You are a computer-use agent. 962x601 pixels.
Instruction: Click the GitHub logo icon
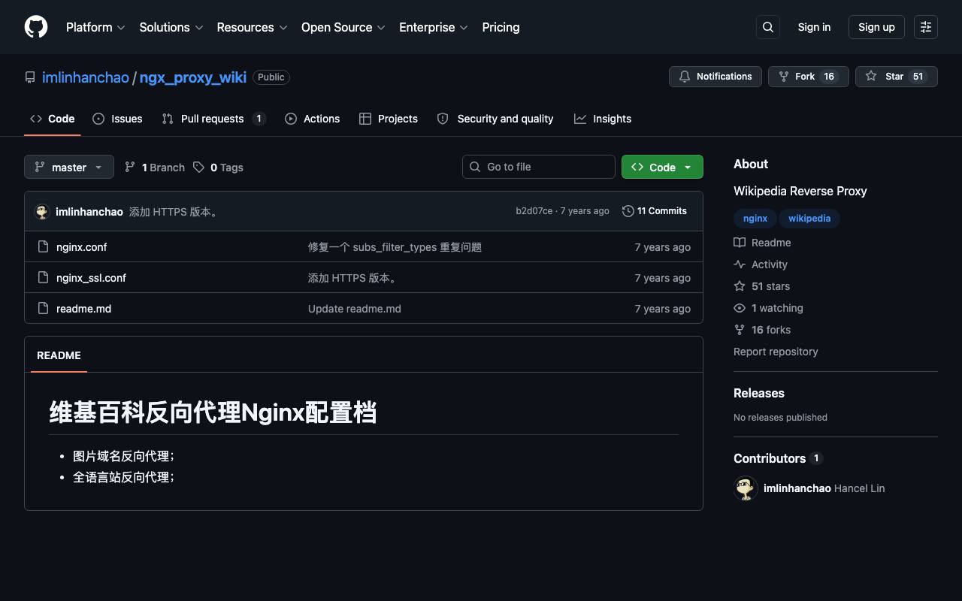coord(36,27)
